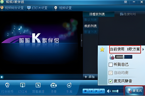This screenshot has width=145, height=96.
Task: Toggle the 自动均衡 checkbox
Action: [x=111, y=73]
